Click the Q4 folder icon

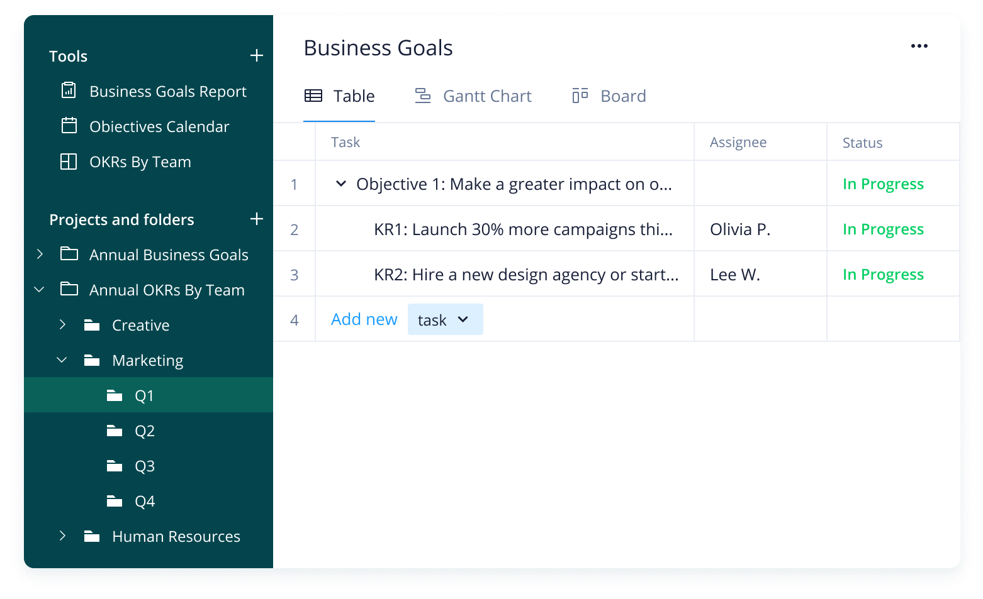[115, 501]
